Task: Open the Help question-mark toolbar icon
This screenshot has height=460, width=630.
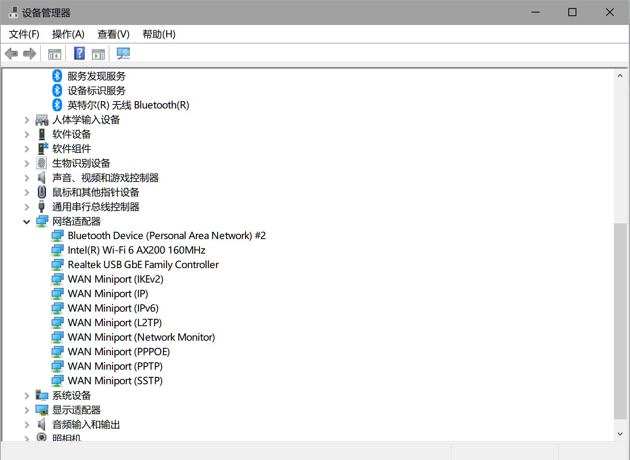Action: pyautogui.click(x=79, y=53)
